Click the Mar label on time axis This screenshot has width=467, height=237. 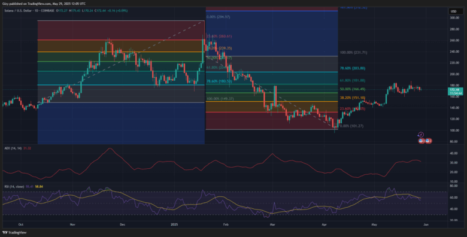click(x=272, y=225)
